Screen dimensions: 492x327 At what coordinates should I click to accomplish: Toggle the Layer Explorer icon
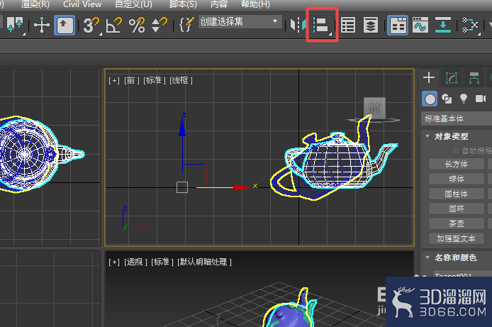[x=371, y=25]
